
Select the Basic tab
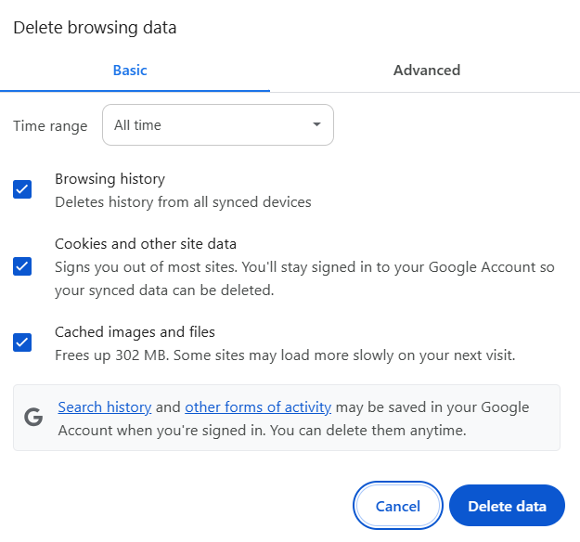[x=130, y=71]
